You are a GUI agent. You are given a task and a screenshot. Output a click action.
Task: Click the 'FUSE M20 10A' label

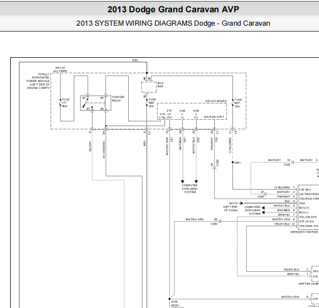coord(152,103)
